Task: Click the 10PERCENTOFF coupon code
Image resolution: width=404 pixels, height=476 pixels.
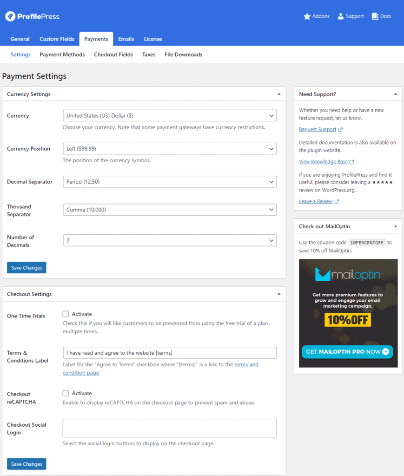Action: pos(367,243)
